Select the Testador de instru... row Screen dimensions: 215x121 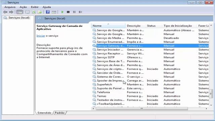pos(150,100)
